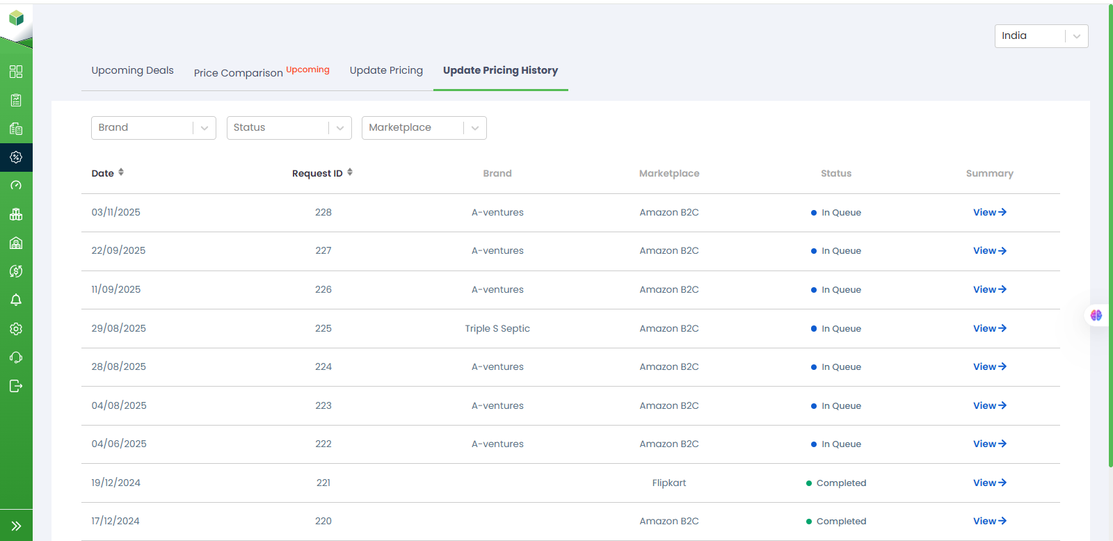The image size is (1113, 541).
Task: Open the settings gear in sidebar
Action: [16, 329]
